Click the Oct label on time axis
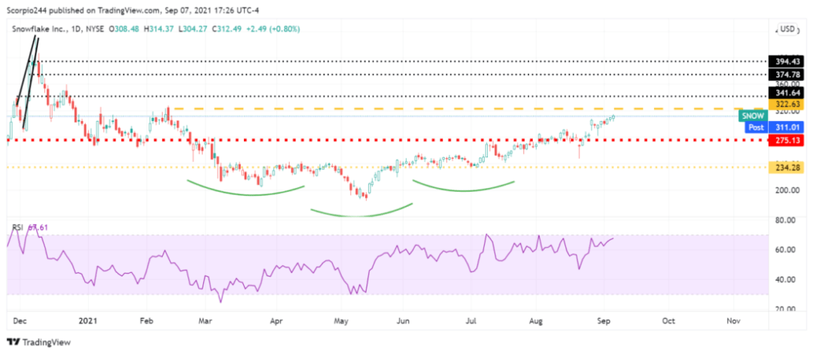This screenshot has height=354, width=813. [668, 321]
